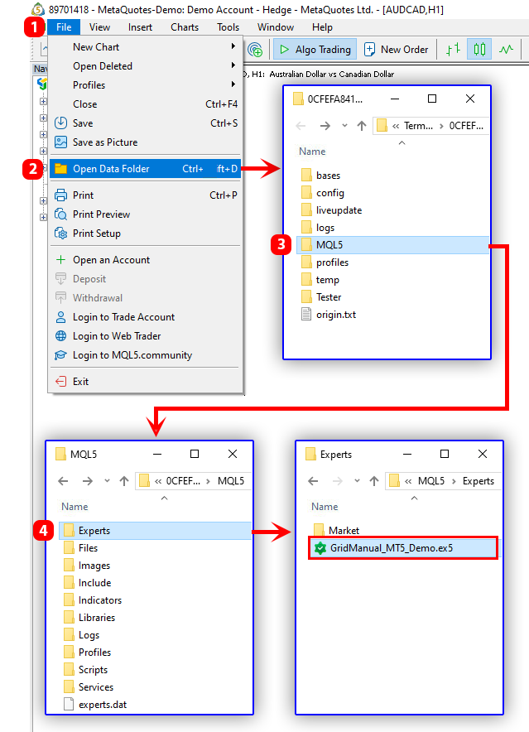Toggle the Algo Trading button
Image resolution: width=529 pixels, height=732 pixels.
click(x=315, y=49)
